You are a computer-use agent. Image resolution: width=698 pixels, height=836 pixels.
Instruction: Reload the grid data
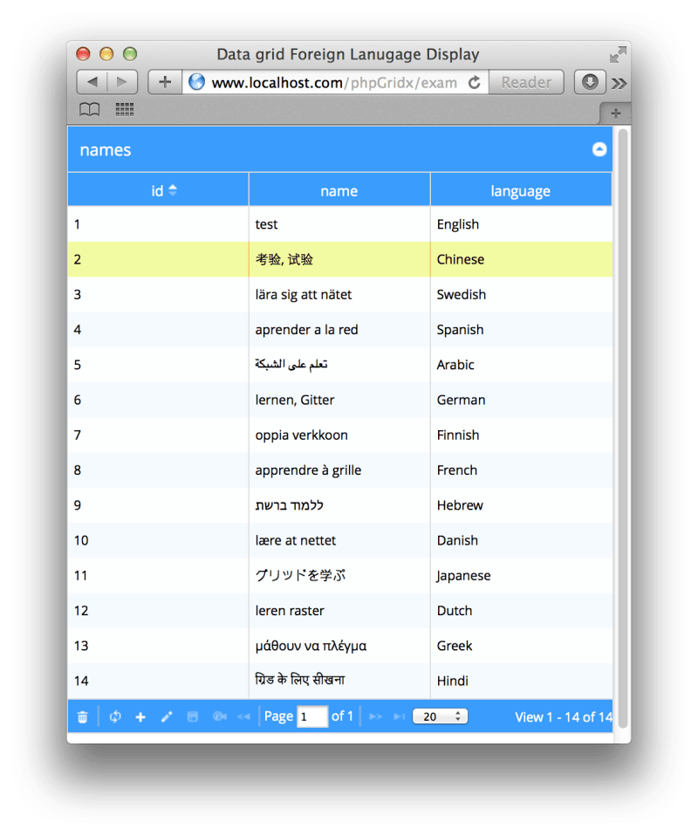[114, 716]
